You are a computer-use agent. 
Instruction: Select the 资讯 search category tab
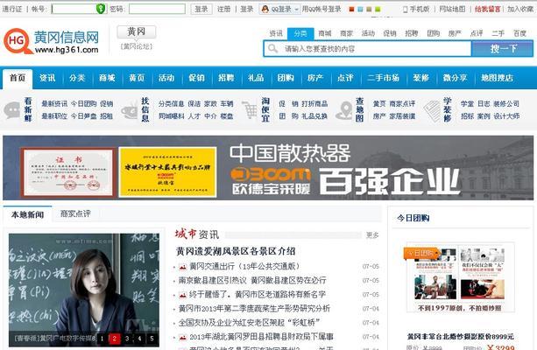coord(276,33)
